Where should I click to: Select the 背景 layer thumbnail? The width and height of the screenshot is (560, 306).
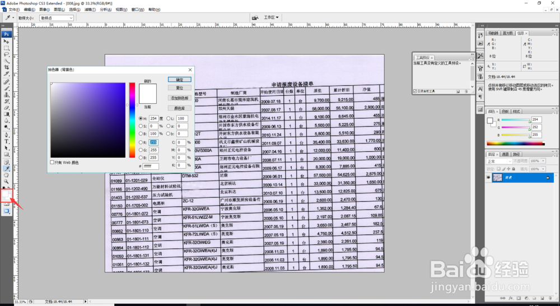pos(497,178)
